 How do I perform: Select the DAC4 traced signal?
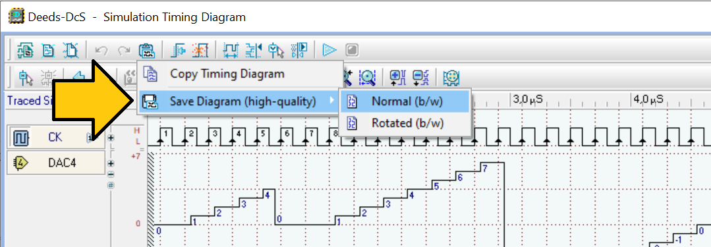coord(56,163)
